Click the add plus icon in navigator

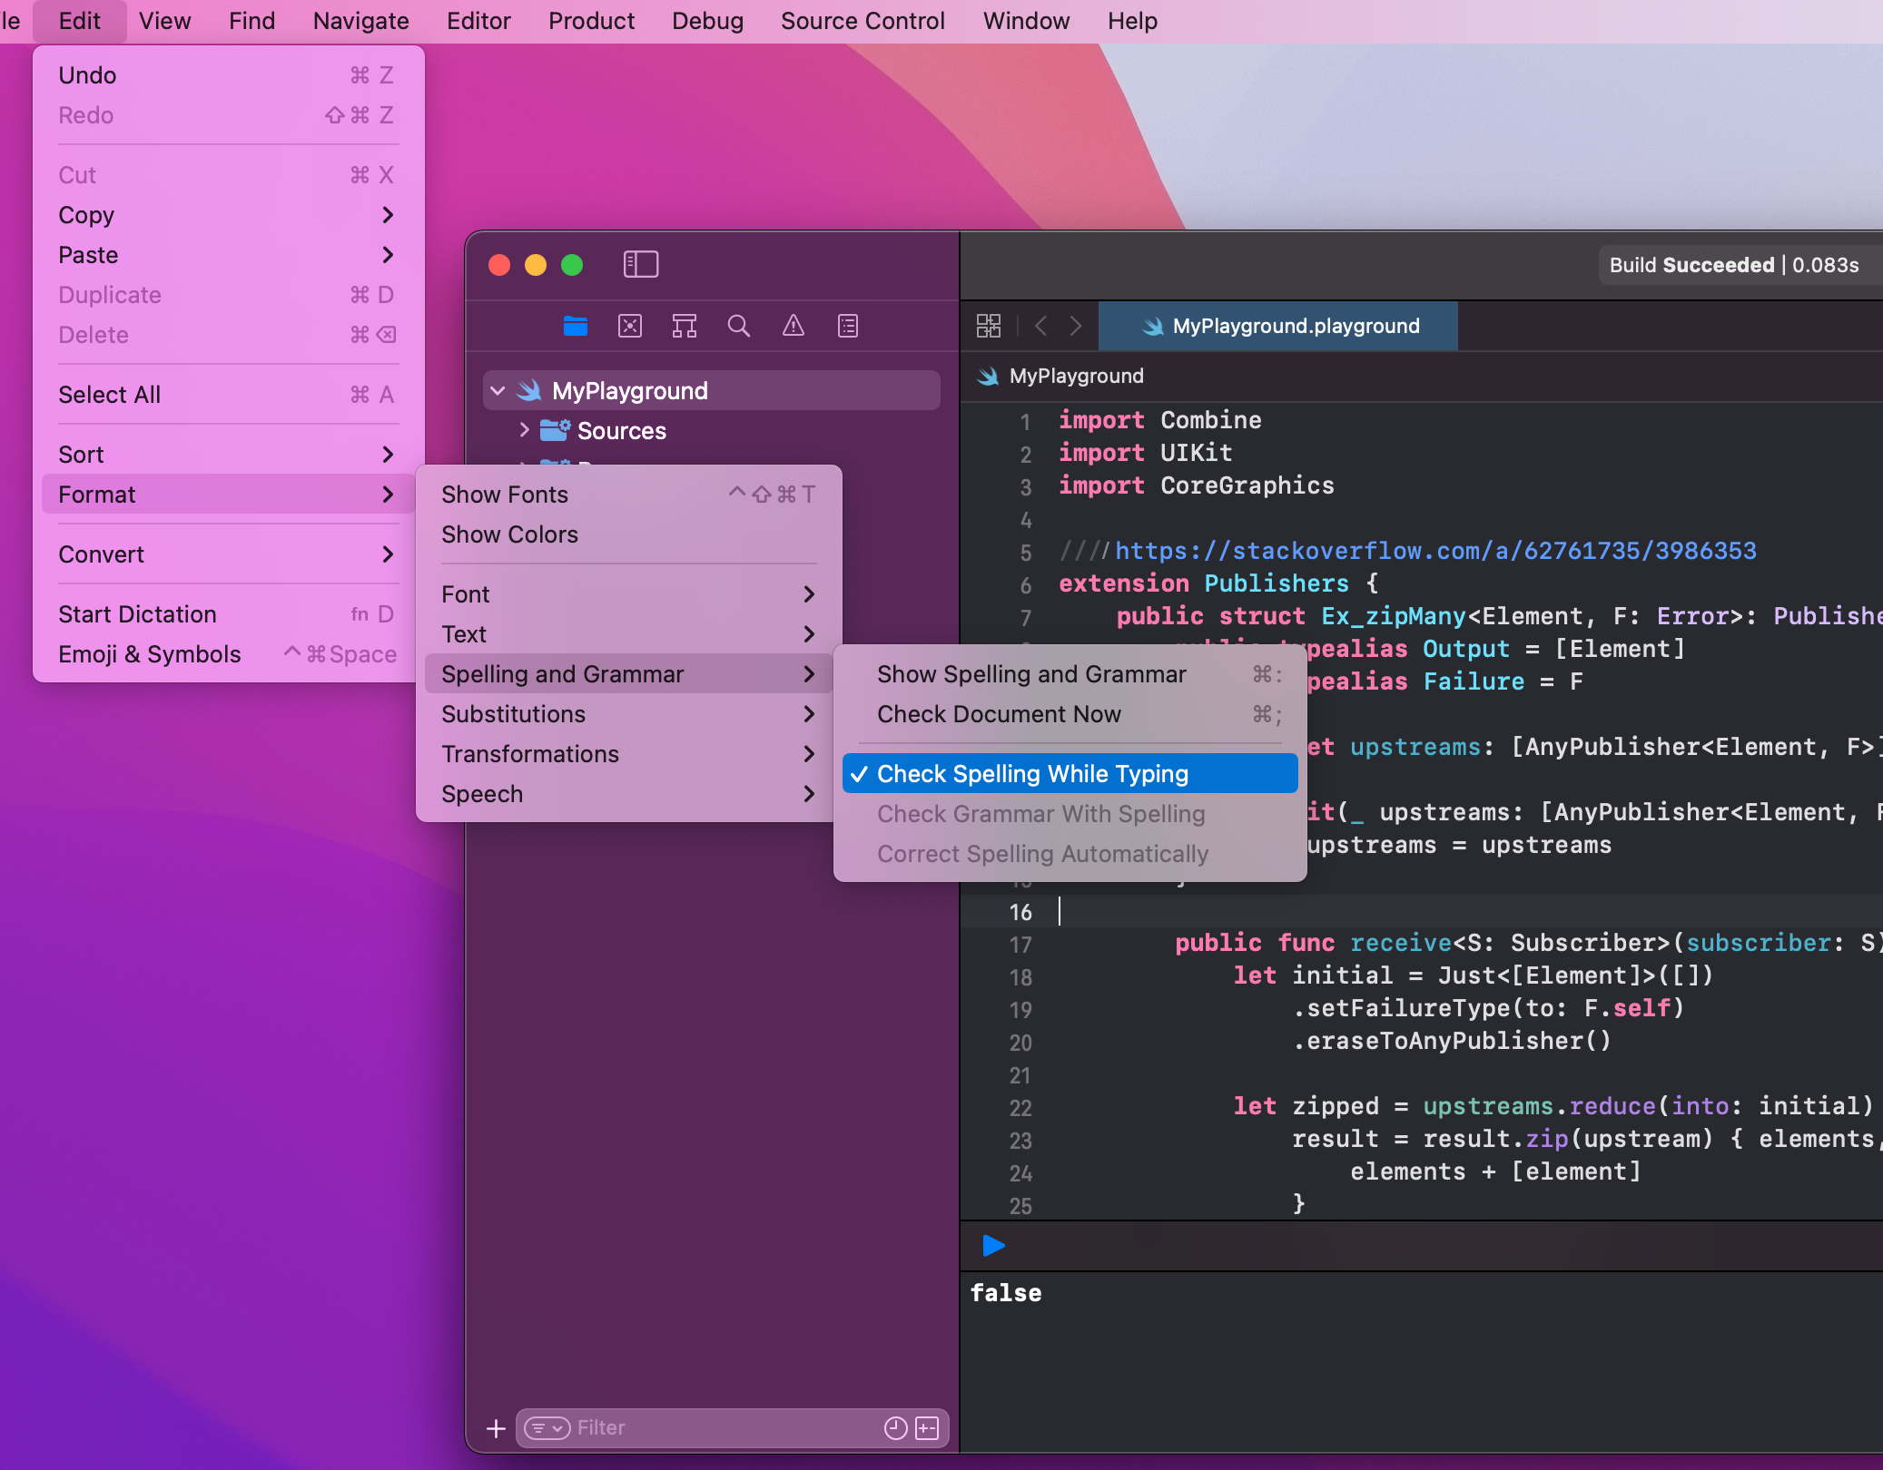(496, 1428)
